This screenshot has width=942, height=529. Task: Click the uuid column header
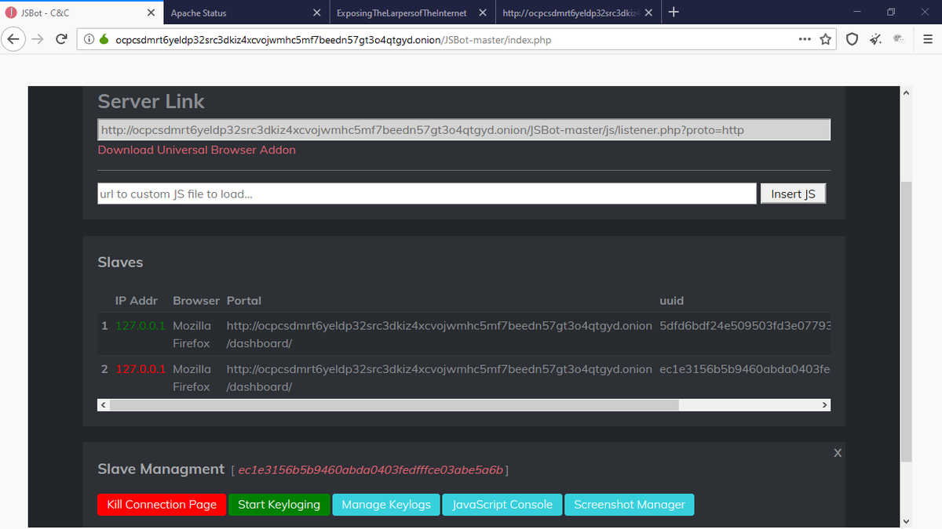[x=672, y=300]
